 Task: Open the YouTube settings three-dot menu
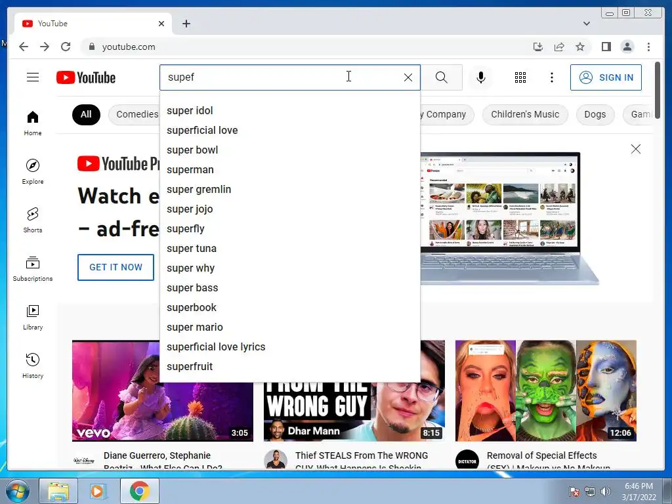[x=551, y=77]
